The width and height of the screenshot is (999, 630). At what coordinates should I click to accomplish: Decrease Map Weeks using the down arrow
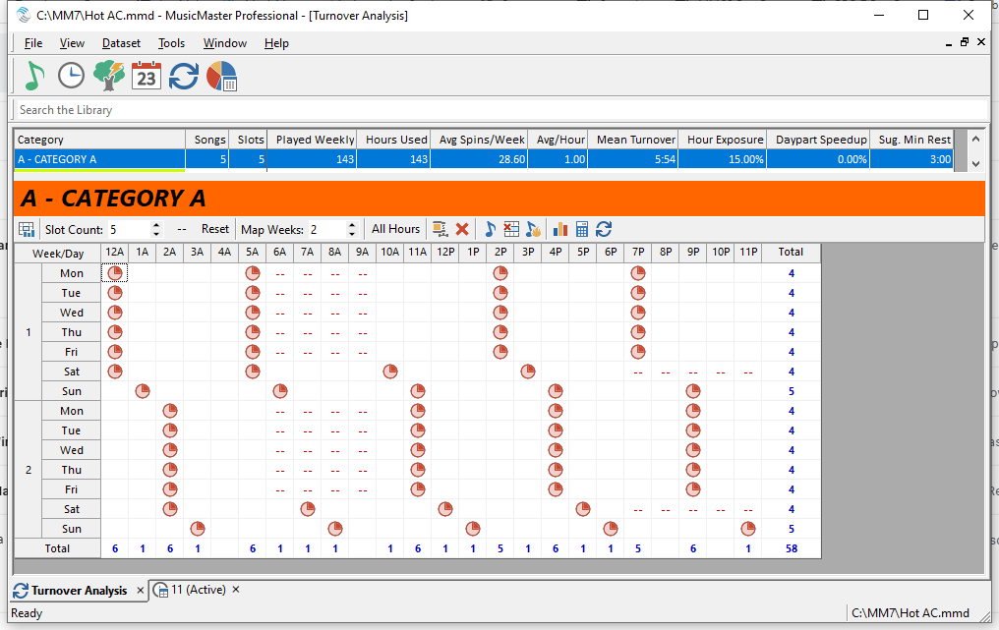(x=352, y=234)
